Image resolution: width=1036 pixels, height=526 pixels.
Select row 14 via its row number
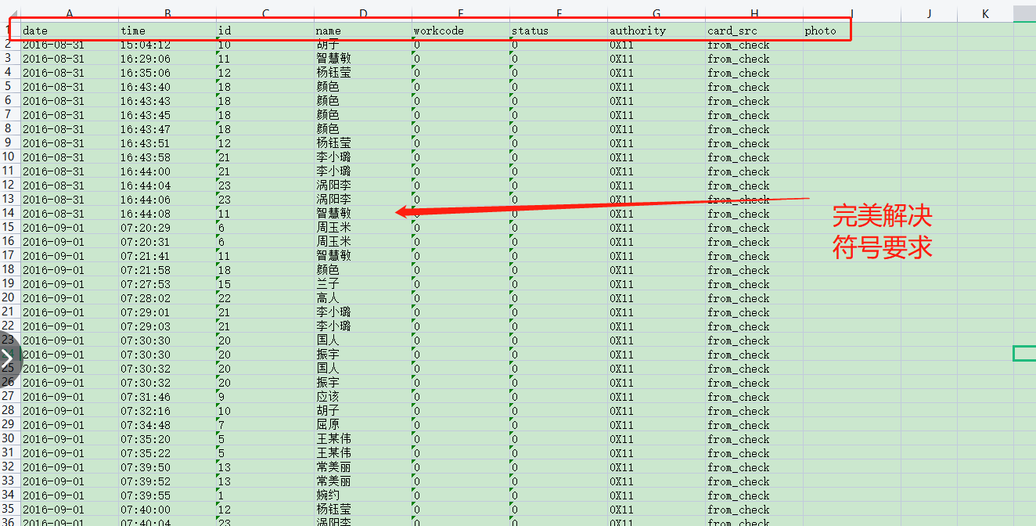9,214
